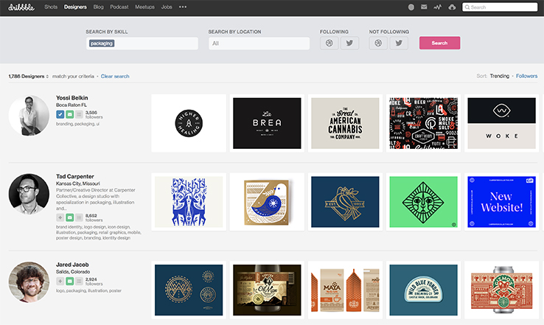Add Yossi Belkin to a list

pyautogui.click(x=79, y=114)
